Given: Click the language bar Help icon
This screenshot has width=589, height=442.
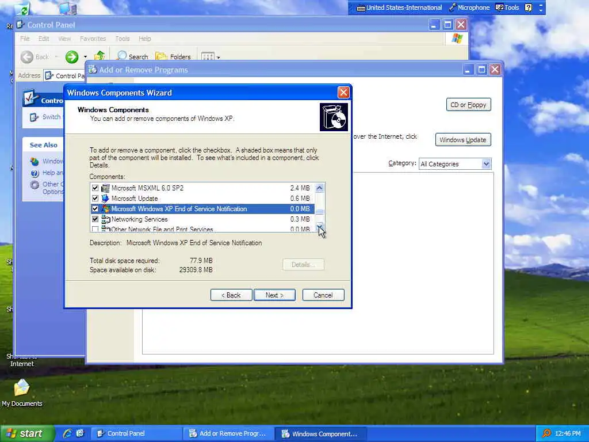Looking at the screenshot, I should click(529, 7).
